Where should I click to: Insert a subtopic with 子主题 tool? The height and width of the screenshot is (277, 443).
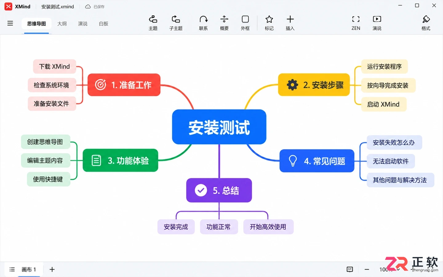(x=176, y=23)
